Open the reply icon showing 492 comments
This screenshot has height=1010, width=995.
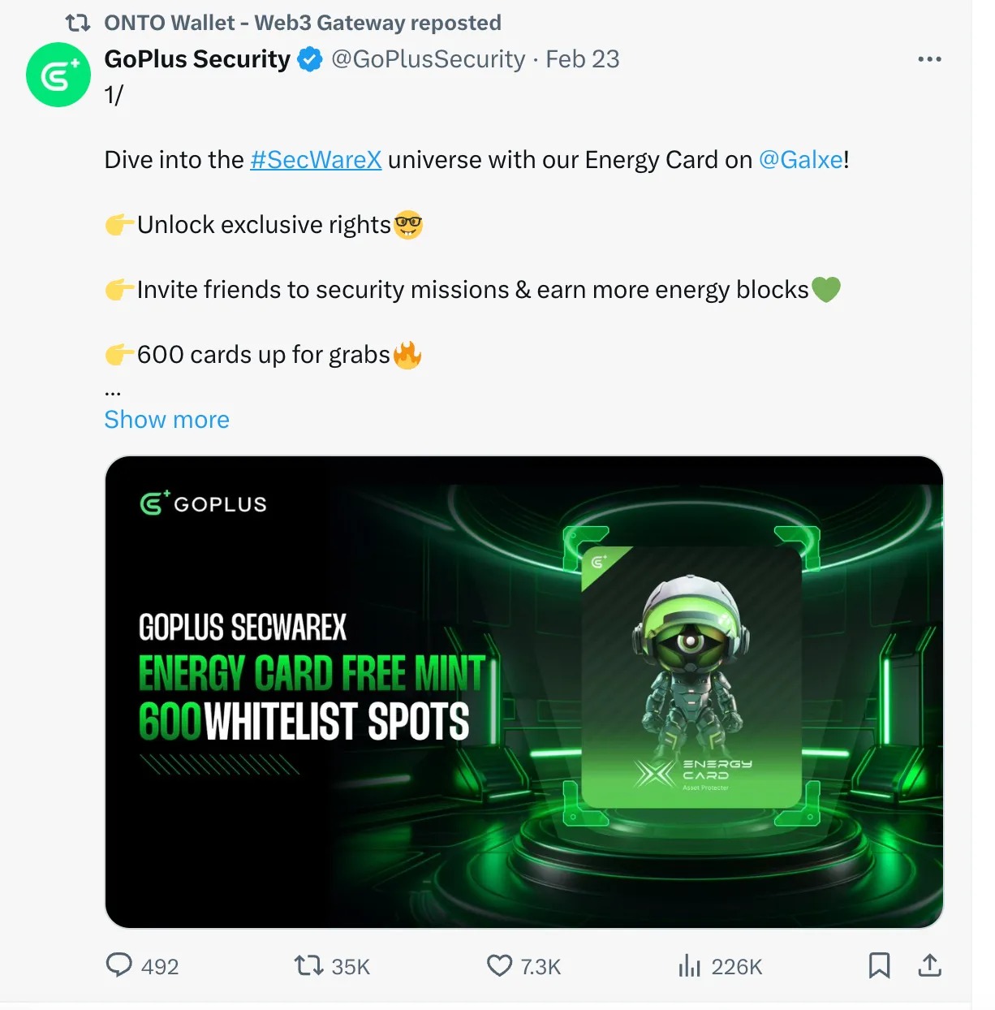(119, 965)
